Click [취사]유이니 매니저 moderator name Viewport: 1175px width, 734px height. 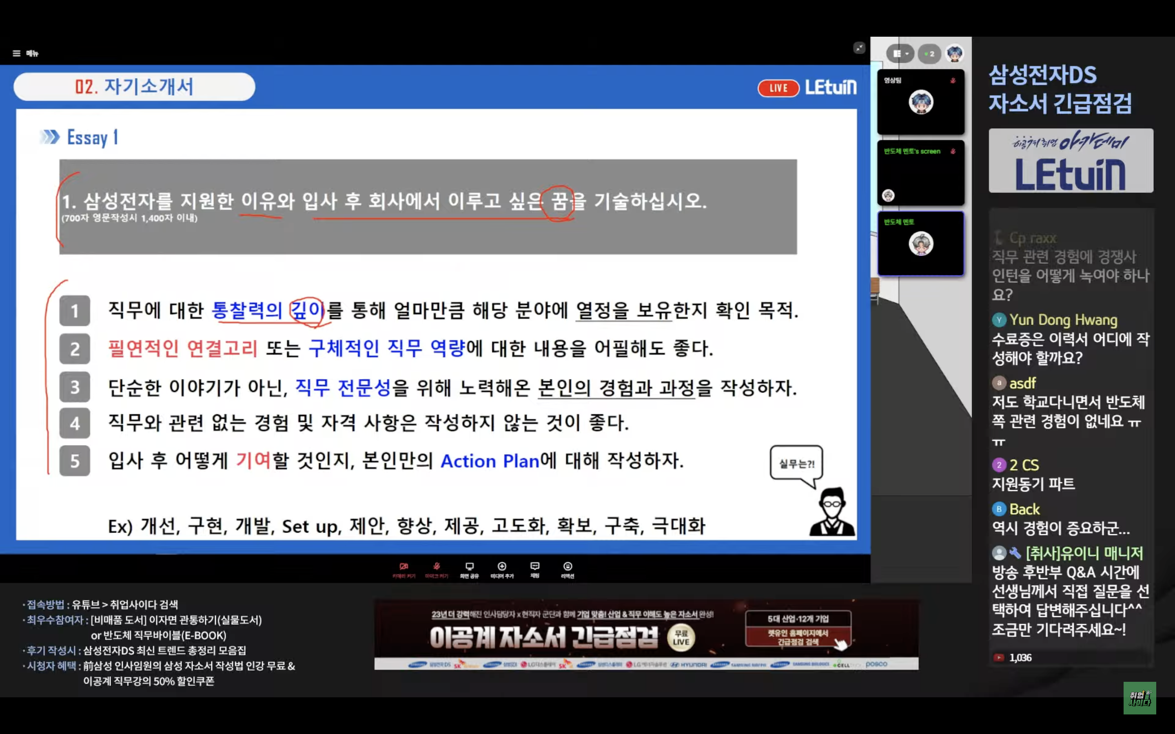click(x=1084, y=553)
